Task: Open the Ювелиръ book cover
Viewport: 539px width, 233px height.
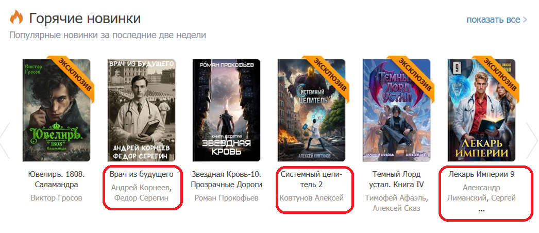Action: [x=56, y=110]
